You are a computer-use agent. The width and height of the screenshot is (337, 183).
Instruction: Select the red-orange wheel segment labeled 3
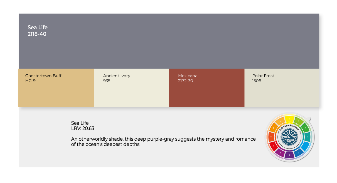271,137
